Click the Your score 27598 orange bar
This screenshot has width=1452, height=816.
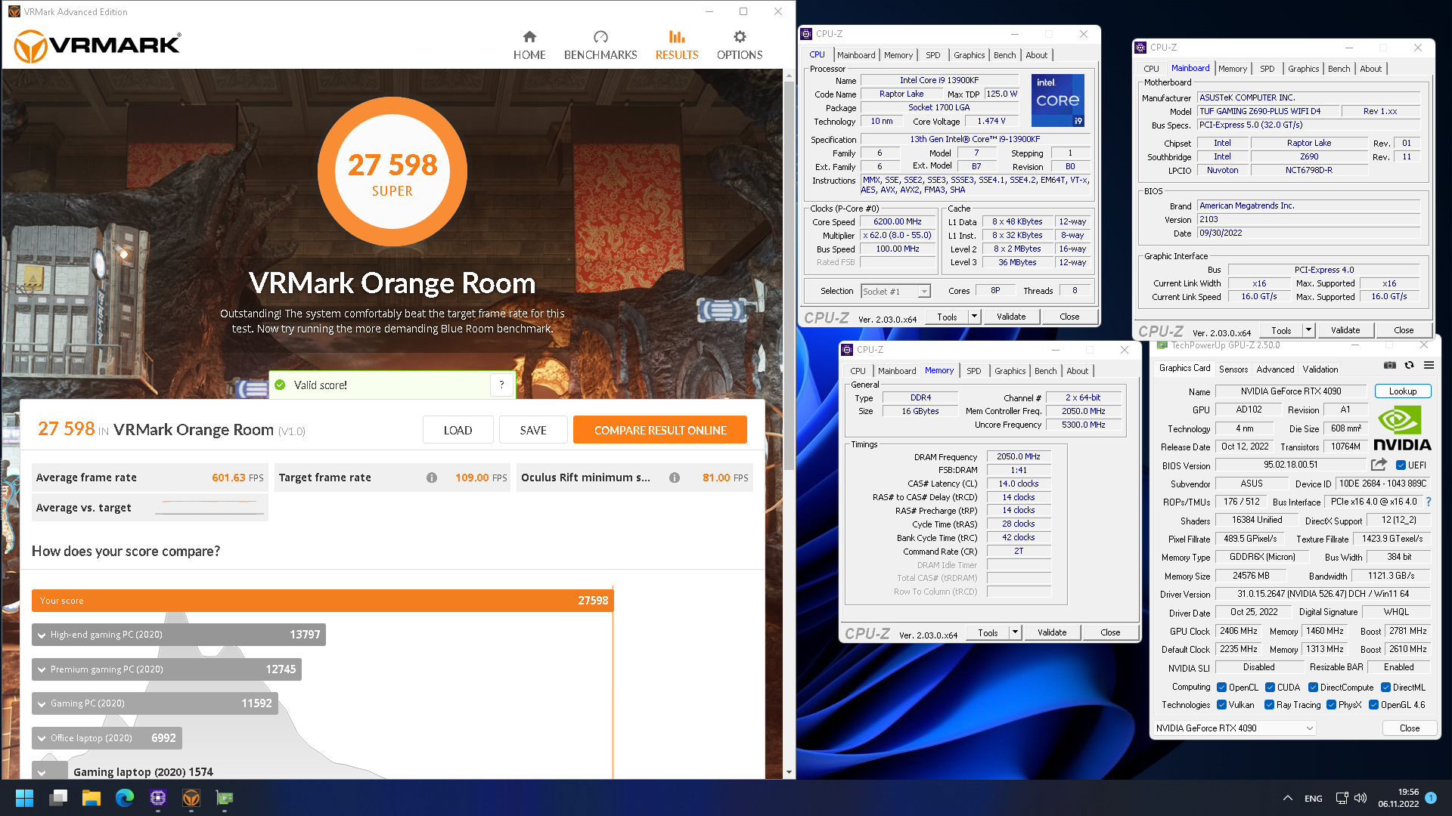322,601
